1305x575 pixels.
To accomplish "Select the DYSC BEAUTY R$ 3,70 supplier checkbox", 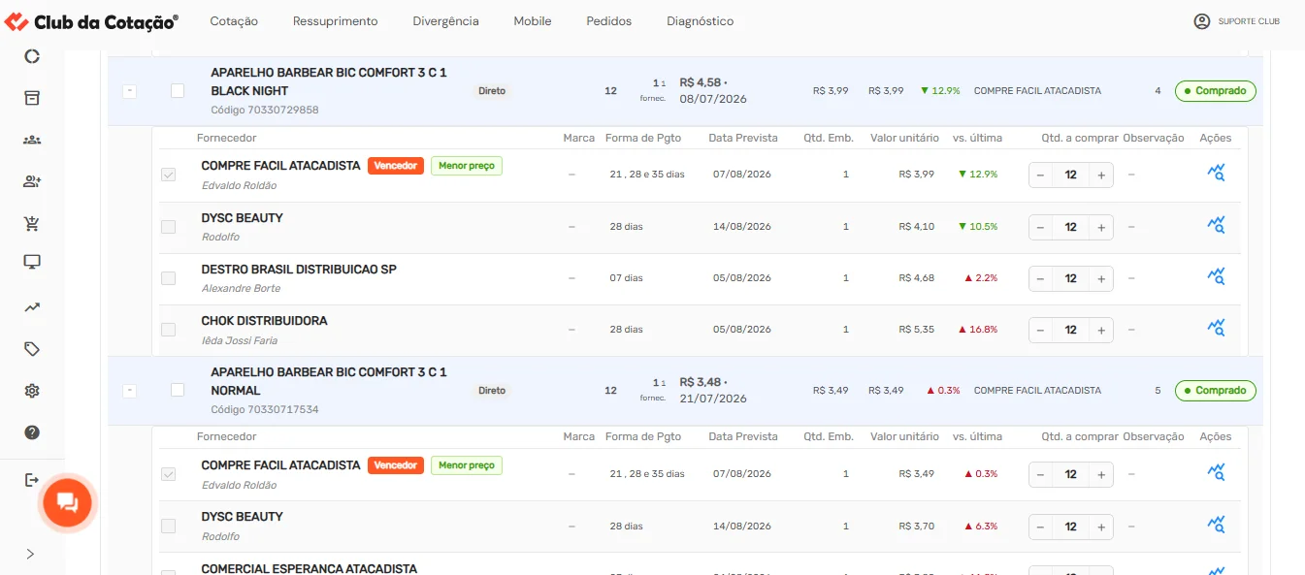I will pos(169,526).
